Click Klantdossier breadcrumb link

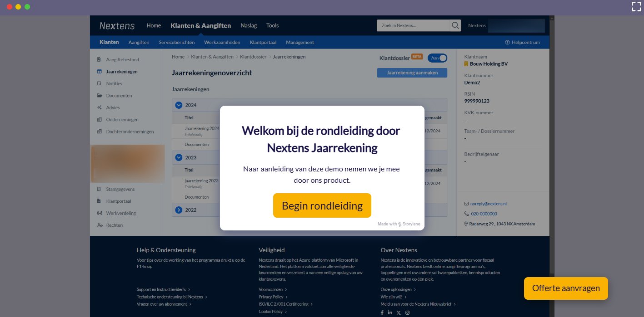[x=253, y=57]
